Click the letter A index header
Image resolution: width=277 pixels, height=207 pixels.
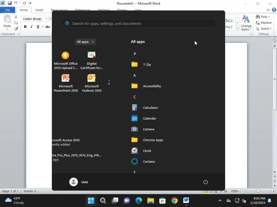pos(135,75)
